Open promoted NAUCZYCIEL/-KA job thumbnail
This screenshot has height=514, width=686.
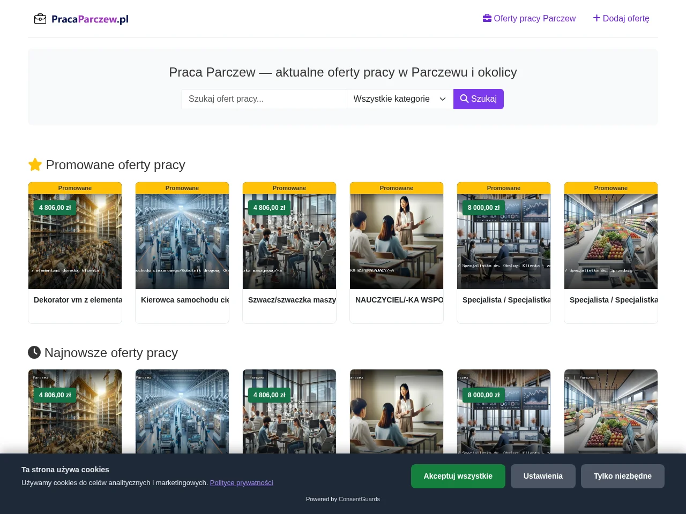coord(397,241)
